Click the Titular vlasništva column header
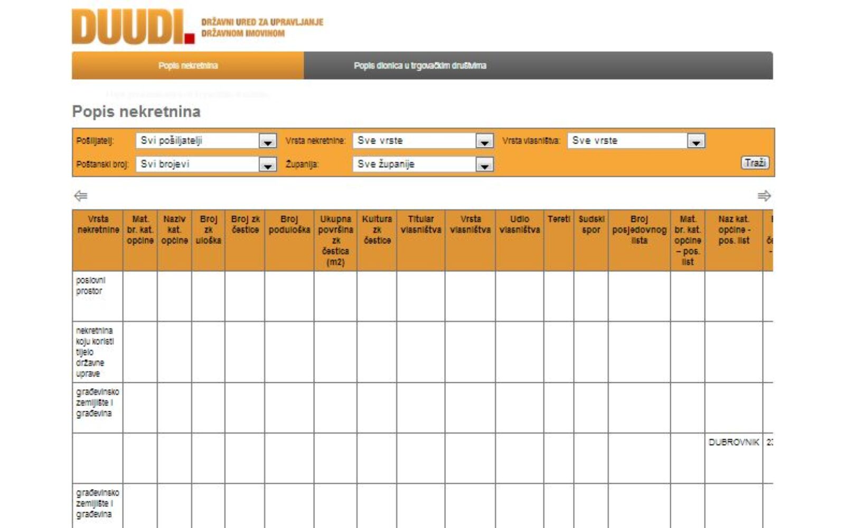The width and height of the screenshot is (845, 528). (x=421, y=224)
